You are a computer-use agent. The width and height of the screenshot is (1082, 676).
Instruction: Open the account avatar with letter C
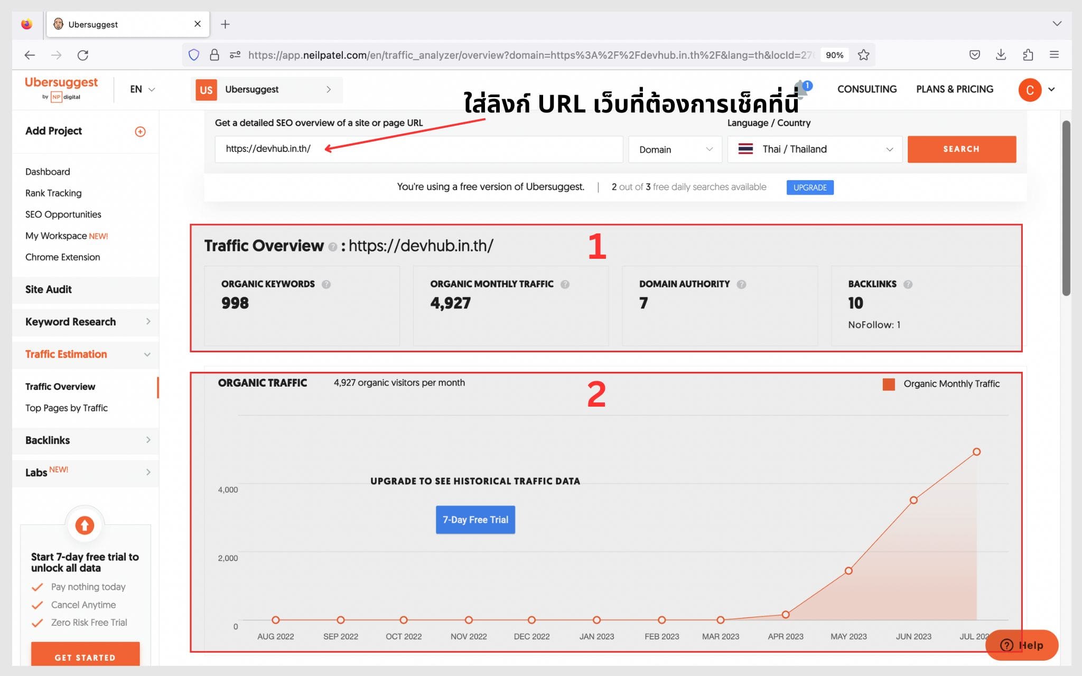click(x=1030, y=90)
